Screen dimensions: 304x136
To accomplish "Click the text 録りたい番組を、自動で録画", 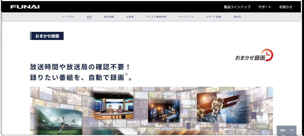I will point(77,77).
